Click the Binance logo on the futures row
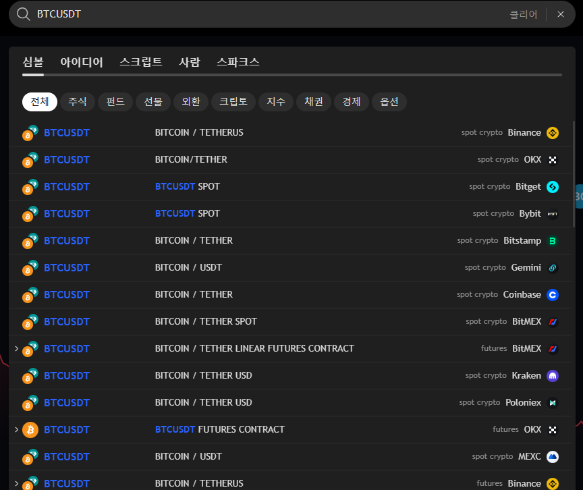Image resolution: width=583 pixels, height=490 pixels. (553, 484)
